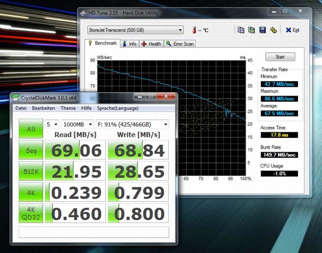Click the empty comment field in CrystalDiskMark

pos(94,232)
